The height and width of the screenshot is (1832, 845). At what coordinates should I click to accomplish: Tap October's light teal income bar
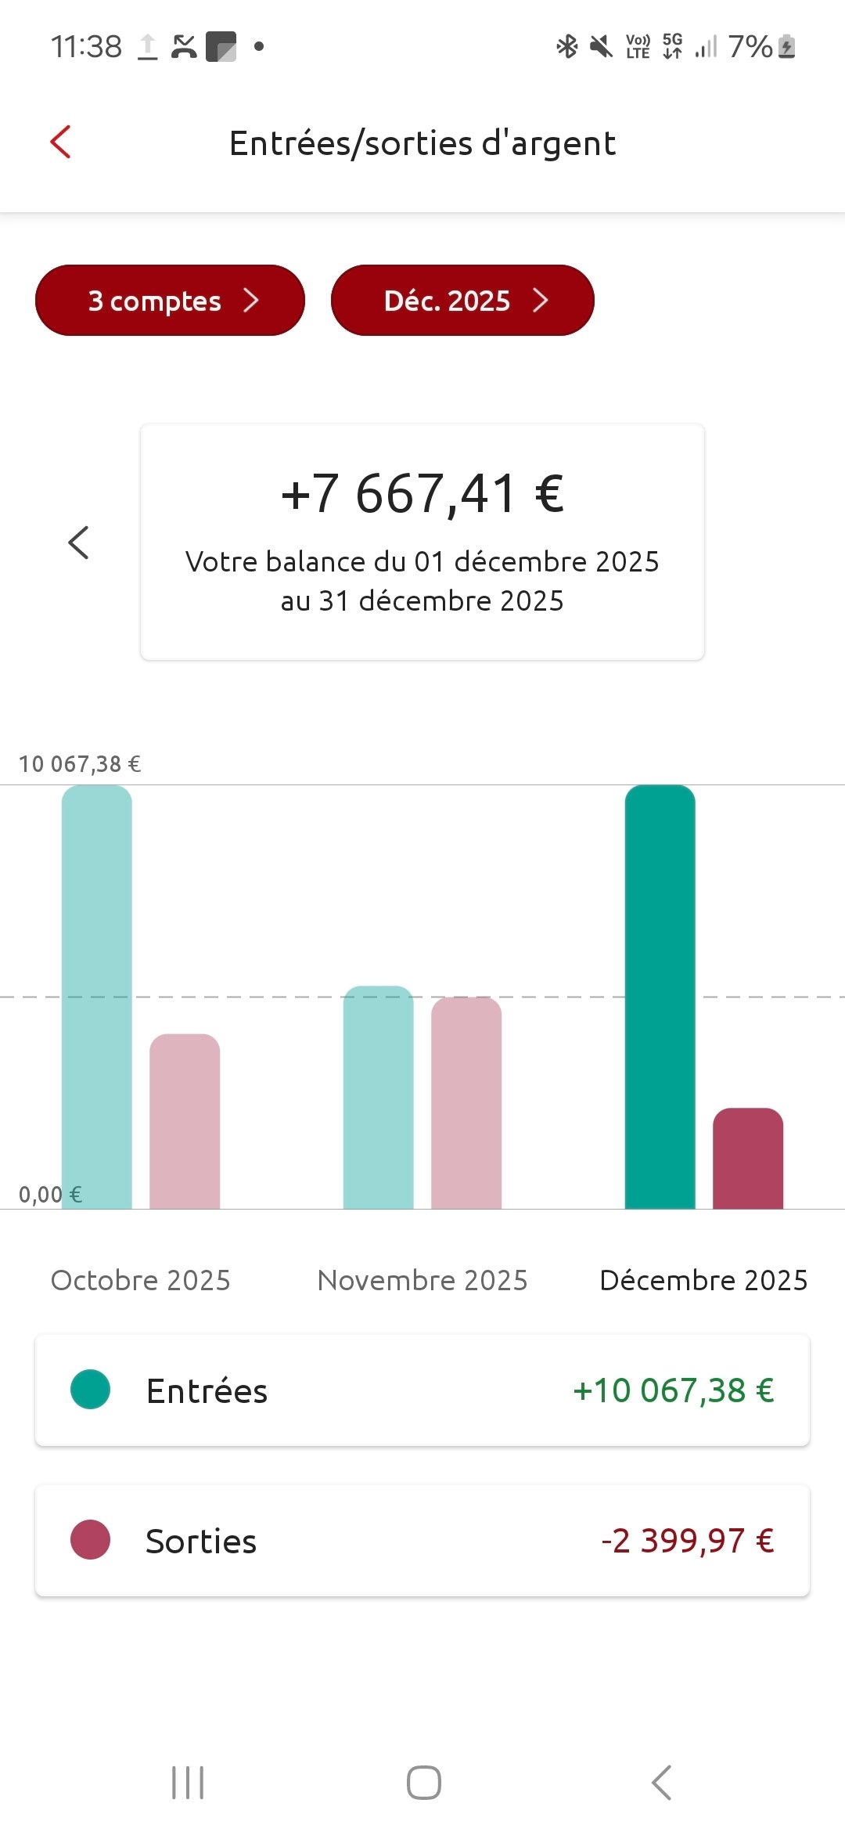[x=97, y=997]
